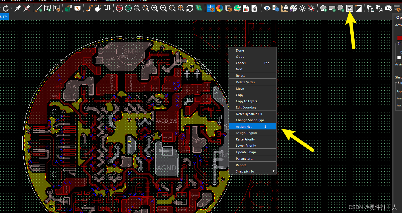Choose Edit Boundary in the context menu

point(253,107)
